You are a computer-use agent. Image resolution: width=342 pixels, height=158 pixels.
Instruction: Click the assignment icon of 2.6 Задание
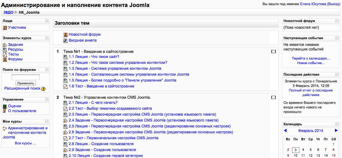(66, 132)
